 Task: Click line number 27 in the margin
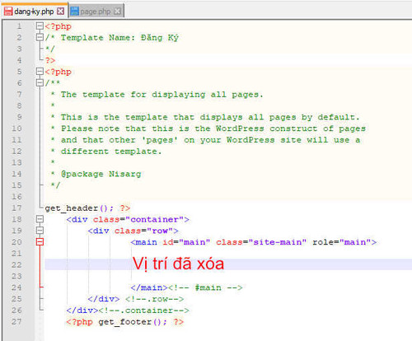(16, 321)
